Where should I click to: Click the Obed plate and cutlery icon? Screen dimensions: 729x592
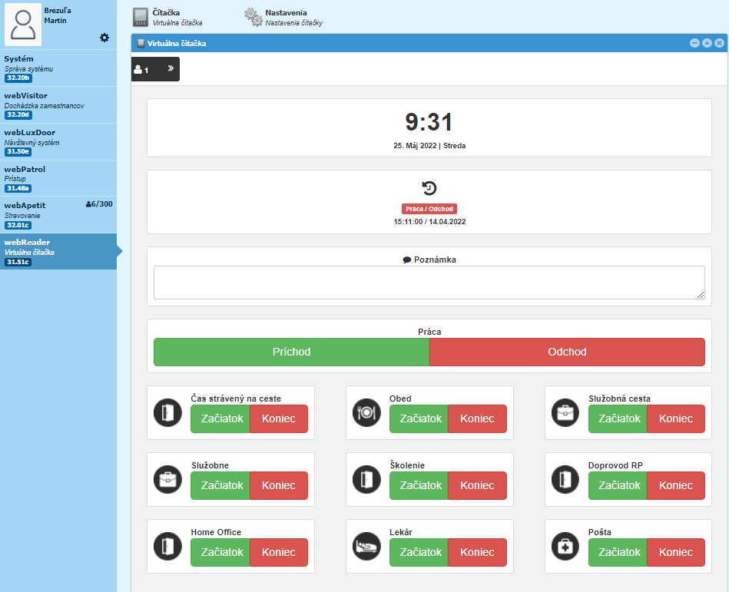(x=366, y=412)
